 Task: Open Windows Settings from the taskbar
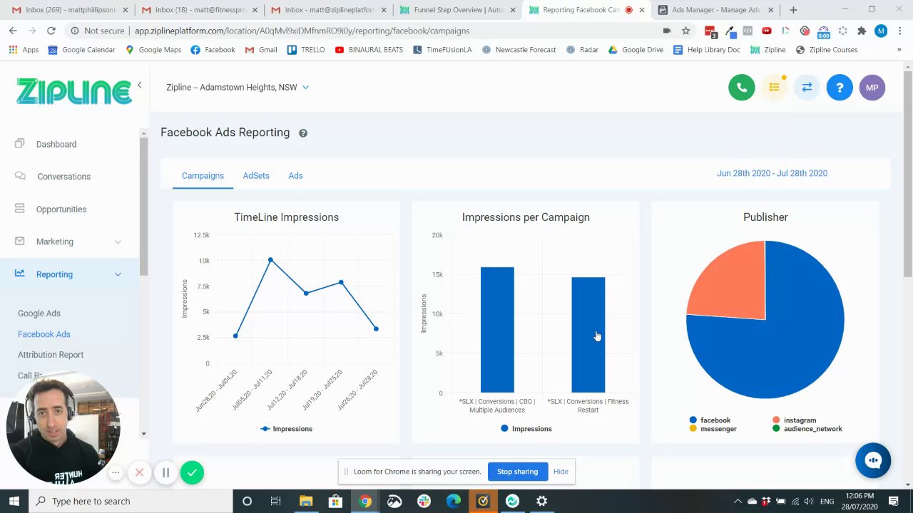tap(541, 501)
